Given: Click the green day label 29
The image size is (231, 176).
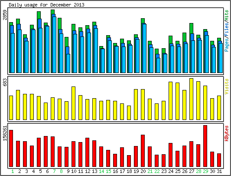Looking at the screenshot, I should click(x=205, y=171).
